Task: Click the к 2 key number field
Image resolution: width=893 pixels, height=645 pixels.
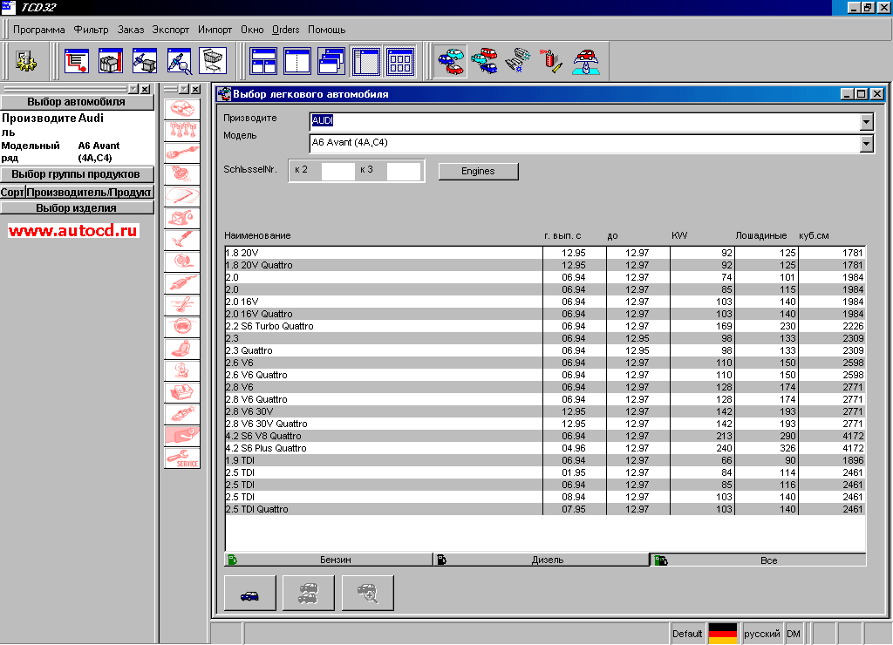Action: click(337, 171)
